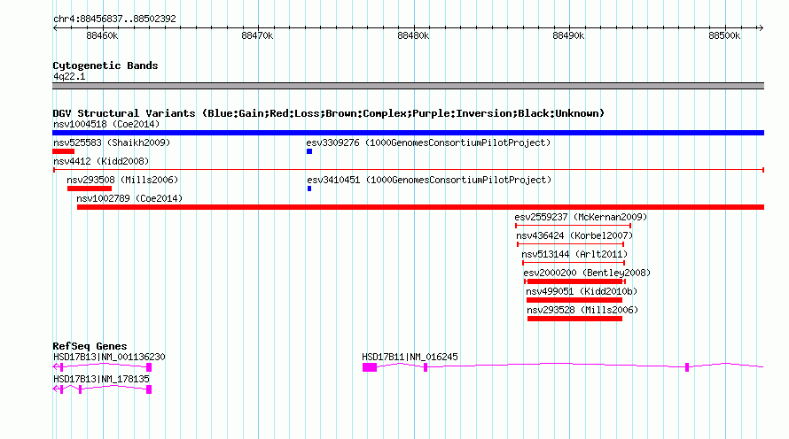
Task: Open label esv3309276 (1000GenomesConsortiumPilotProject)
Action: [429, 142]
